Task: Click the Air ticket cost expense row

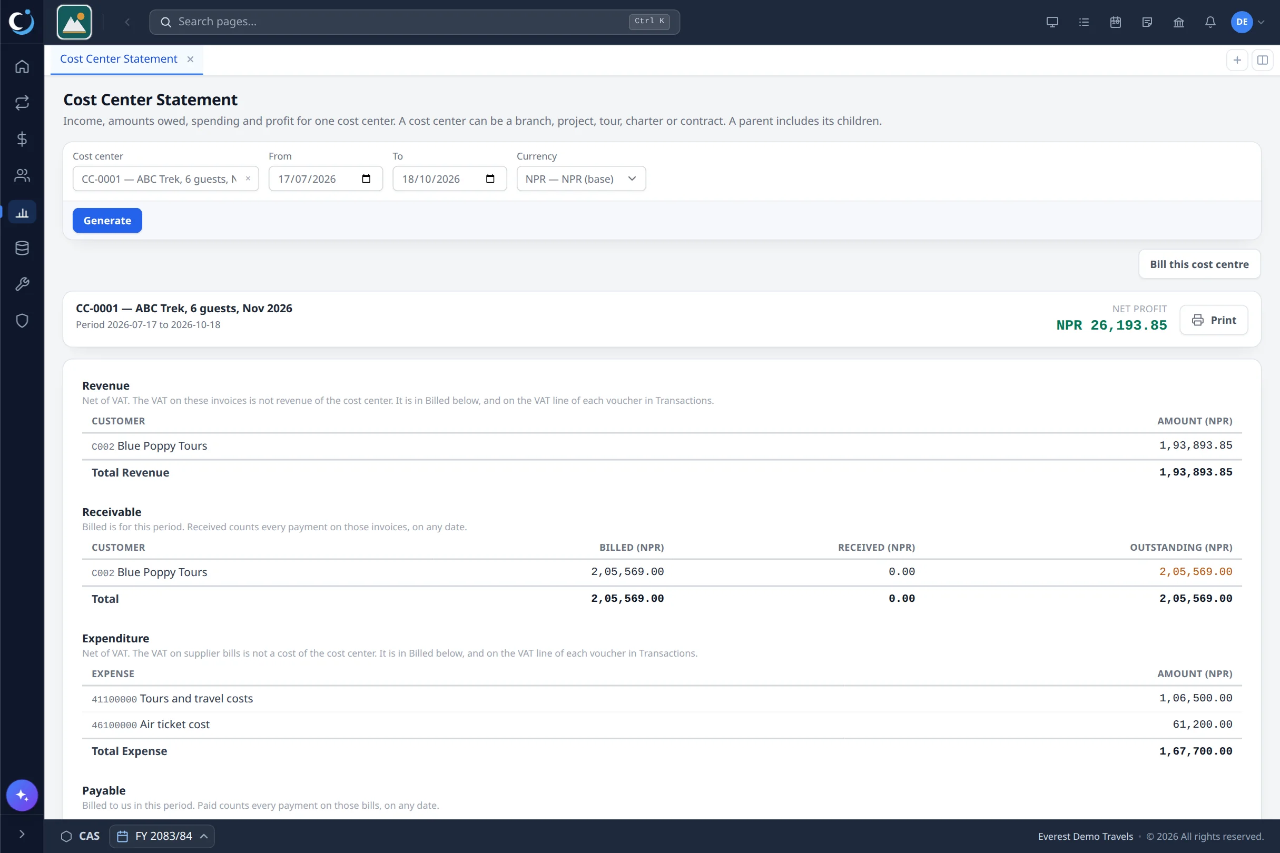Action: pyautogui.click(x=662, y=725)
